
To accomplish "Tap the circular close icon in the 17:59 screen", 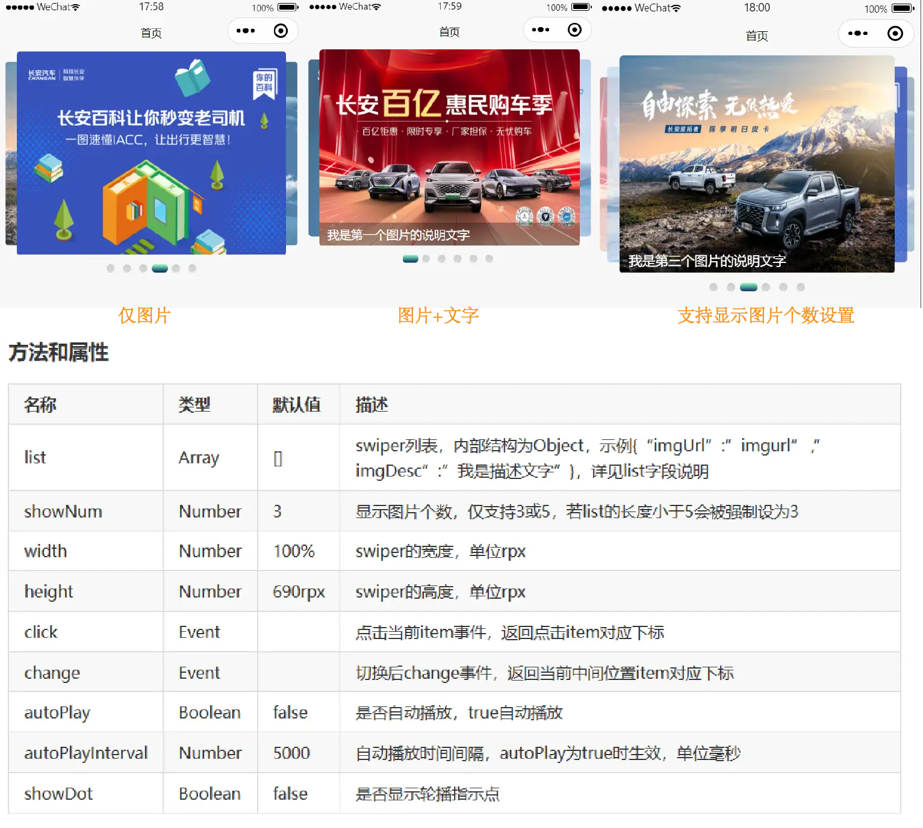I will [x=575, y=29].
